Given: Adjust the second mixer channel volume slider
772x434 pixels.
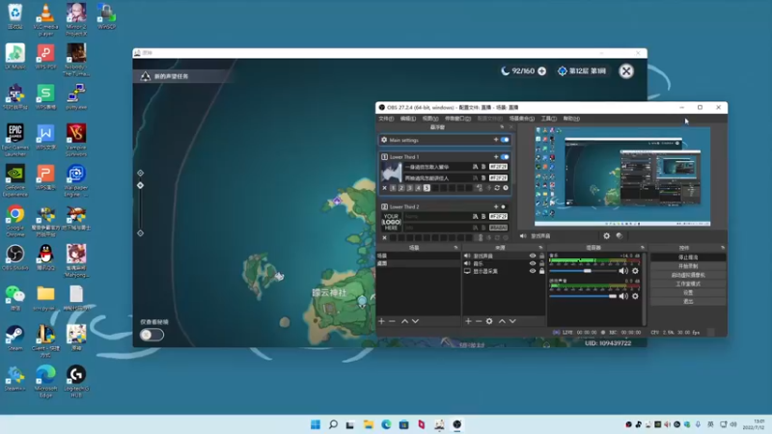Looking at the screenshot, I should tap(583, 296).
